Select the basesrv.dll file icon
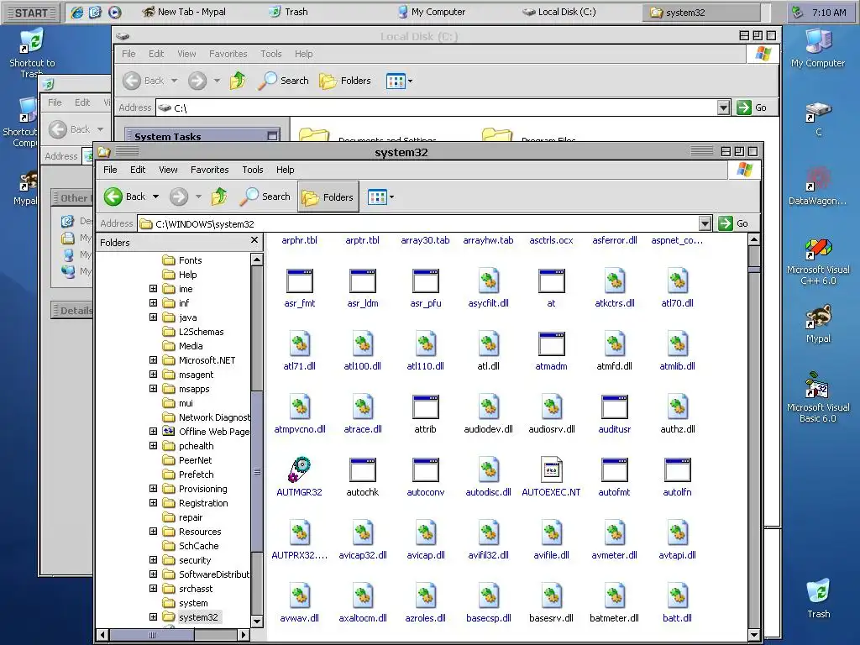 (551, 596)
